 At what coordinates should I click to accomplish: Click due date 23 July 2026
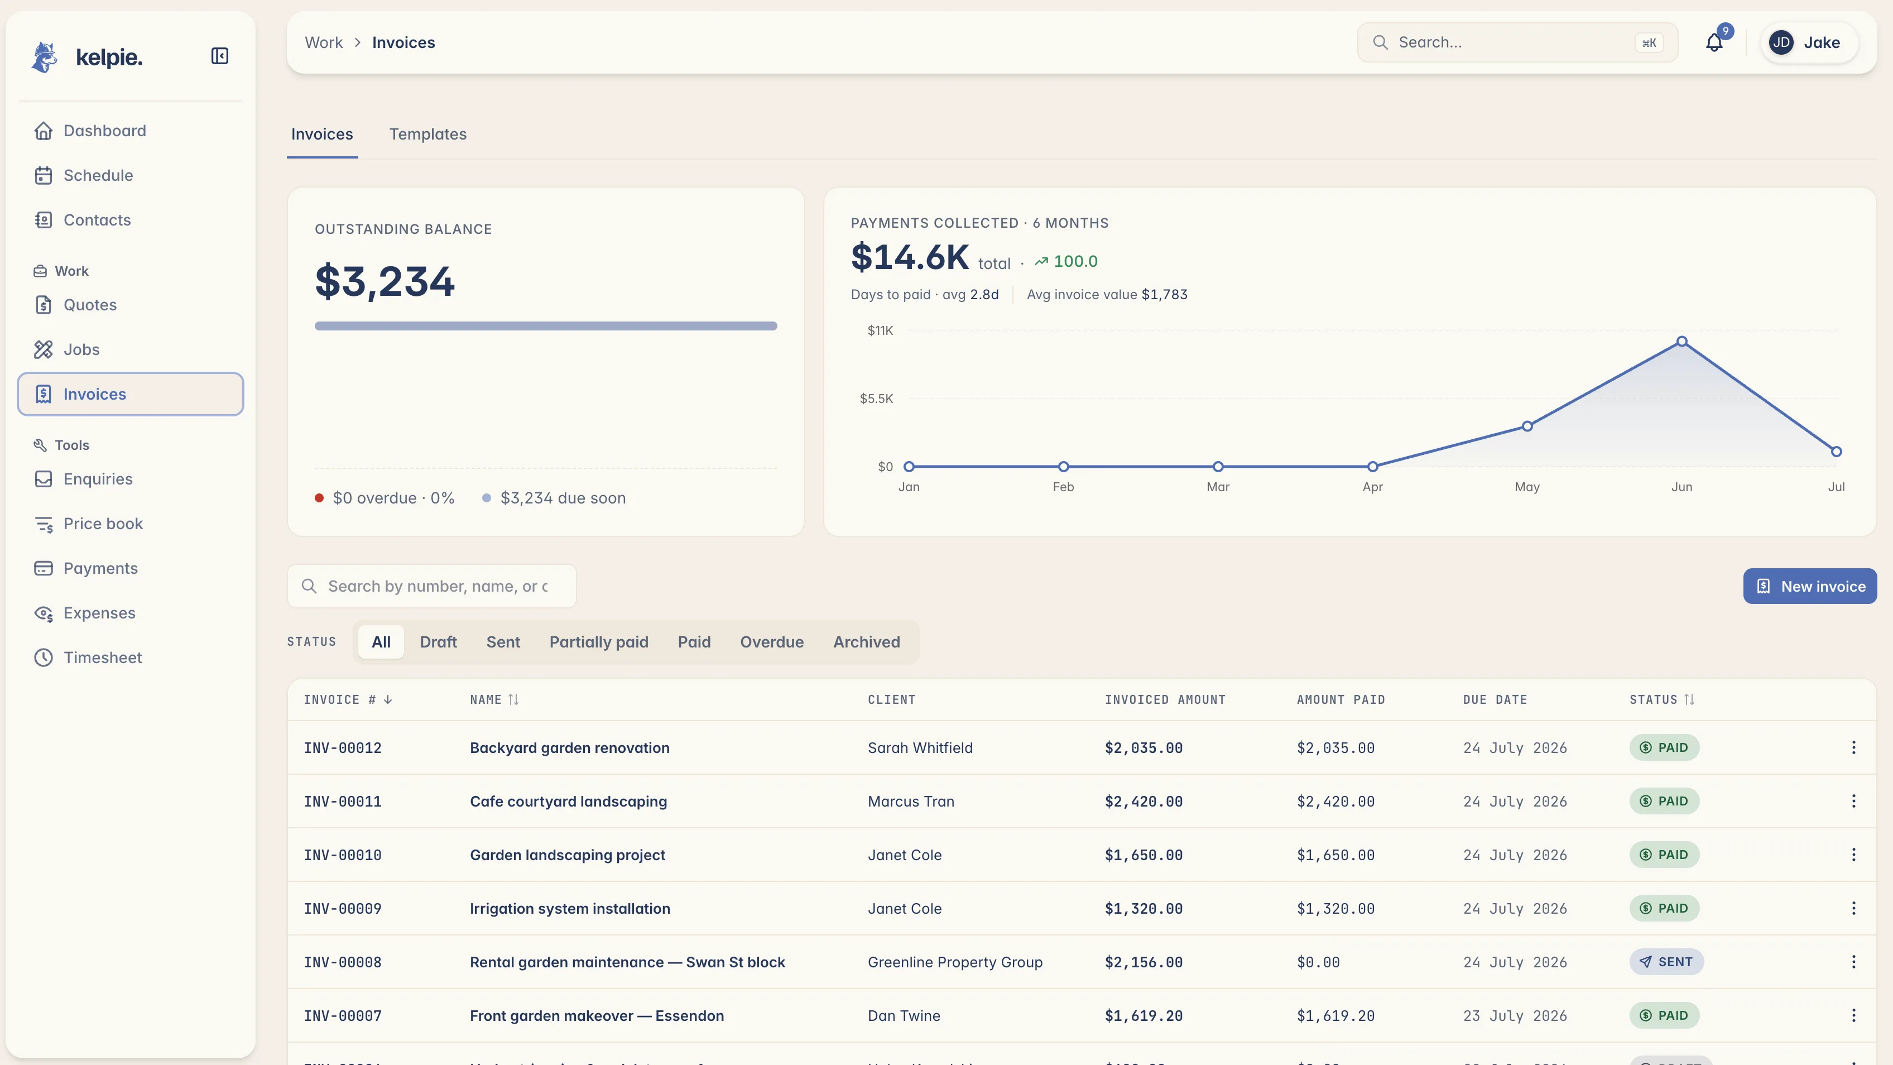(x=1515, y=1016)
